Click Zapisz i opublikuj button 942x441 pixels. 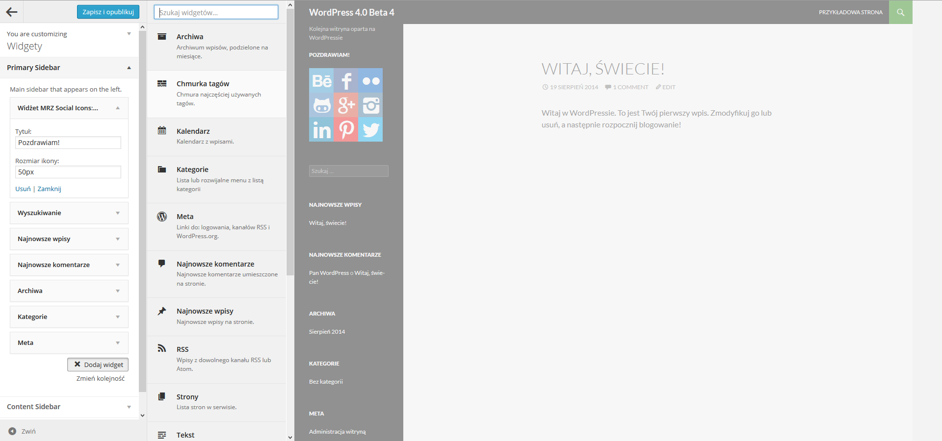pyautogui.click(x=108, y=12)
